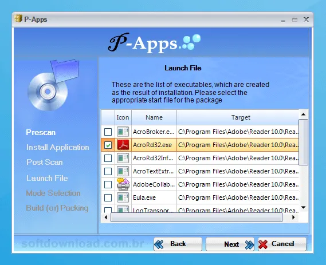The image size is (326, 265).
Task: Click the Icon column header
Action: click(123, 117)
